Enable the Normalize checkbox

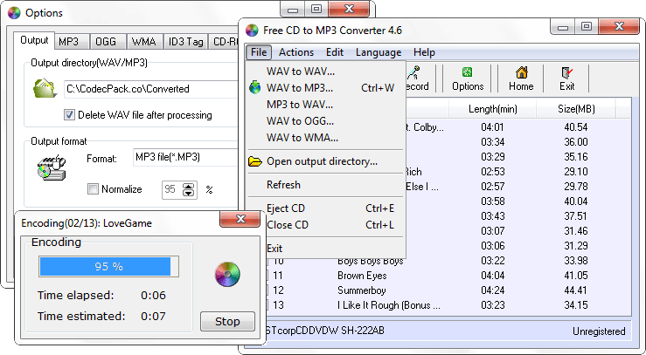(x=93, y=189)
